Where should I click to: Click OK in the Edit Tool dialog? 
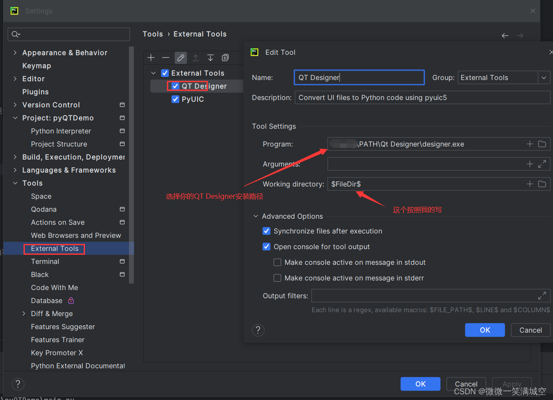(485, 330)
